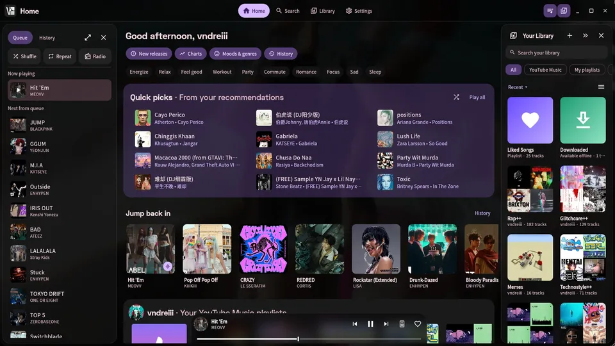Screen dimensions: 615x346
Task: Open the Liked Songs playlist
Action: 530,128
